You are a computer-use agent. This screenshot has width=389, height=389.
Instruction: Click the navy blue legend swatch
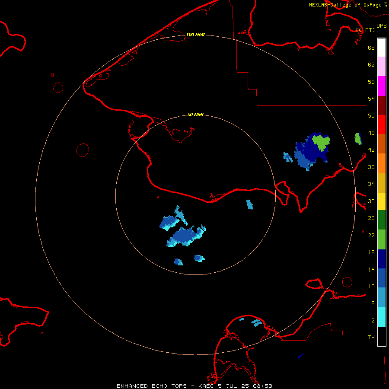382,259
